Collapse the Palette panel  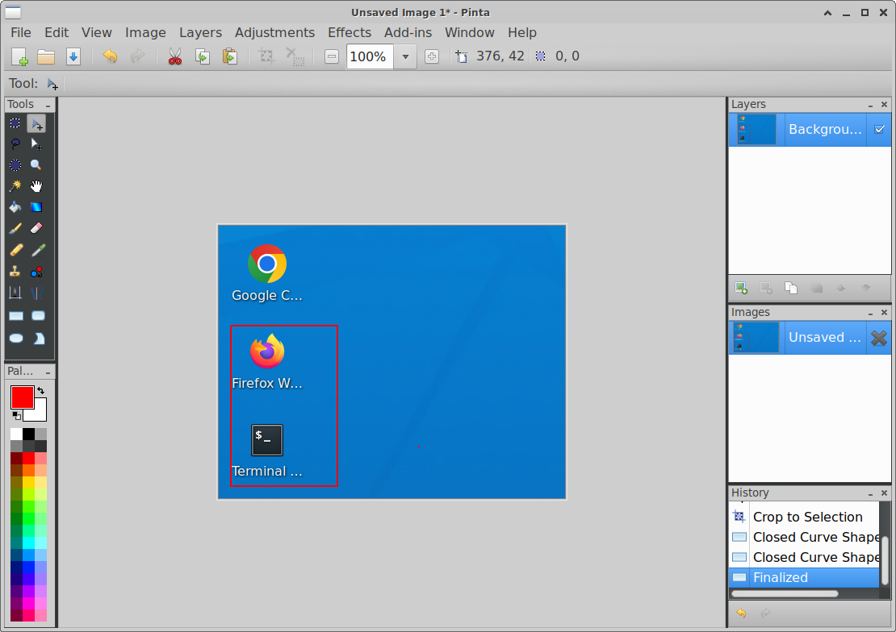[48, 372]
